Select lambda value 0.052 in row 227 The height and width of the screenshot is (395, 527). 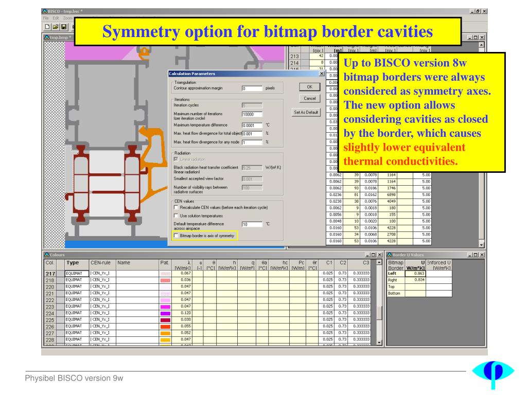[x=182, y=333]
